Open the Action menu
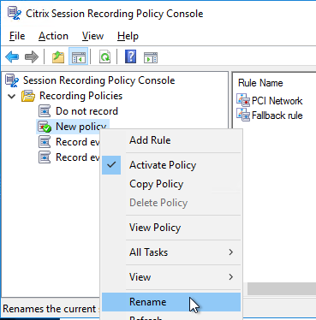The height and width of the screenshot is (320, 316). pyautogui.click(x=53, y=36)
